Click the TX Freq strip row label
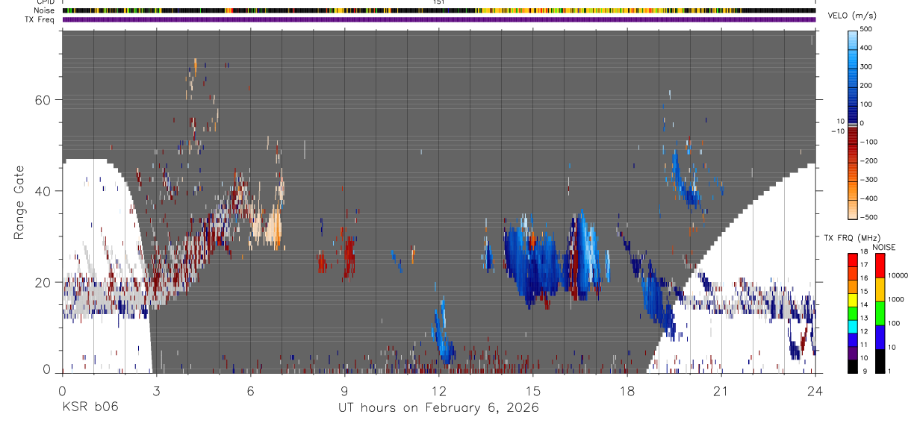The image size is (917, 423). [41, 19]
